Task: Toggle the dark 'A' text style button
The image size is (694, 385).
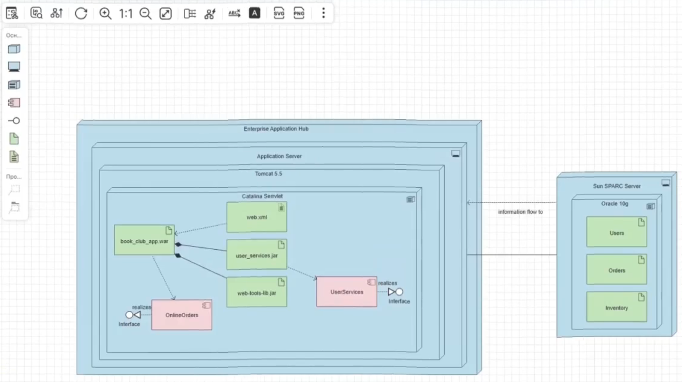Action: click(254, 13)
